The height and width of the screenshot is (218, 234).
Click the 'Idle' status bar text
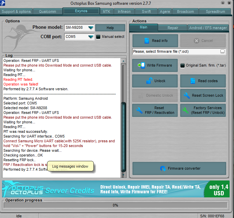coord(19,216)
